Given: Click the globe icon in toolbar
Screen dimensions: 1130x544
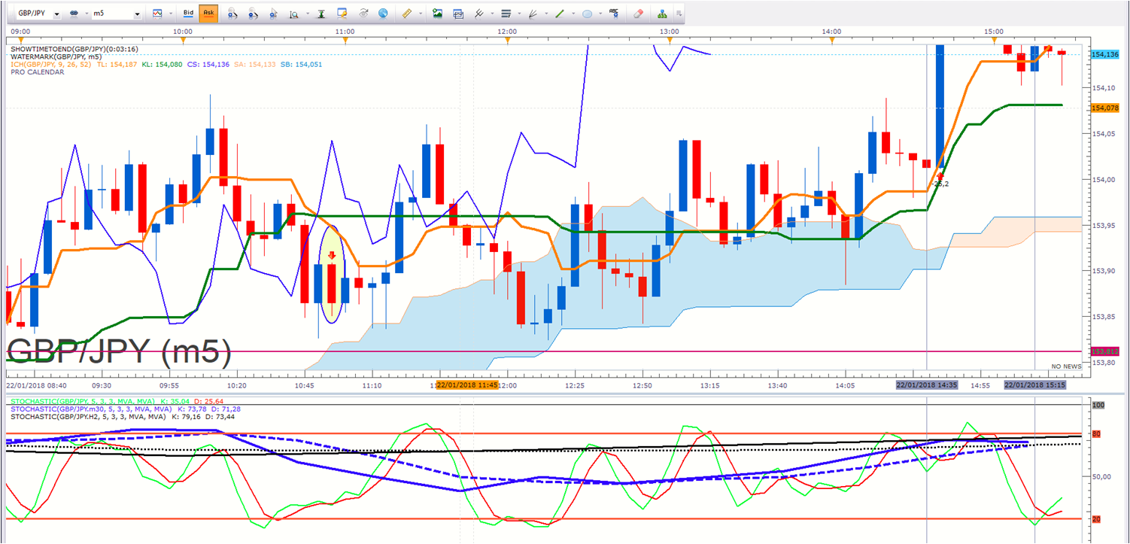Looking at the screenshot, I should (383, 14).
